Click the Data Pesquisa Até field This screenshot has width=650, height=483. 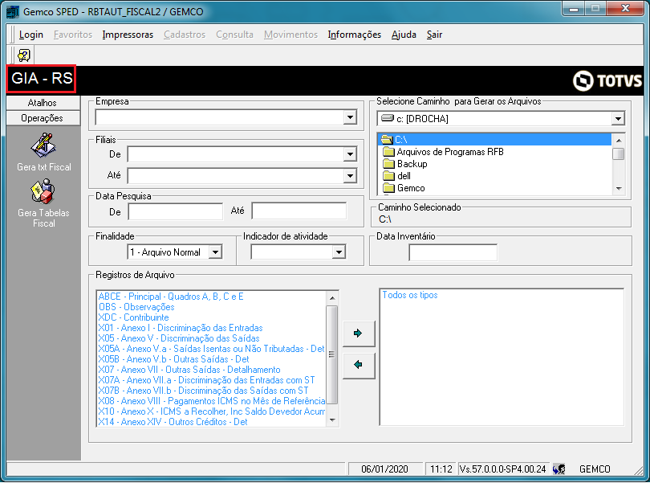(299, 211)
